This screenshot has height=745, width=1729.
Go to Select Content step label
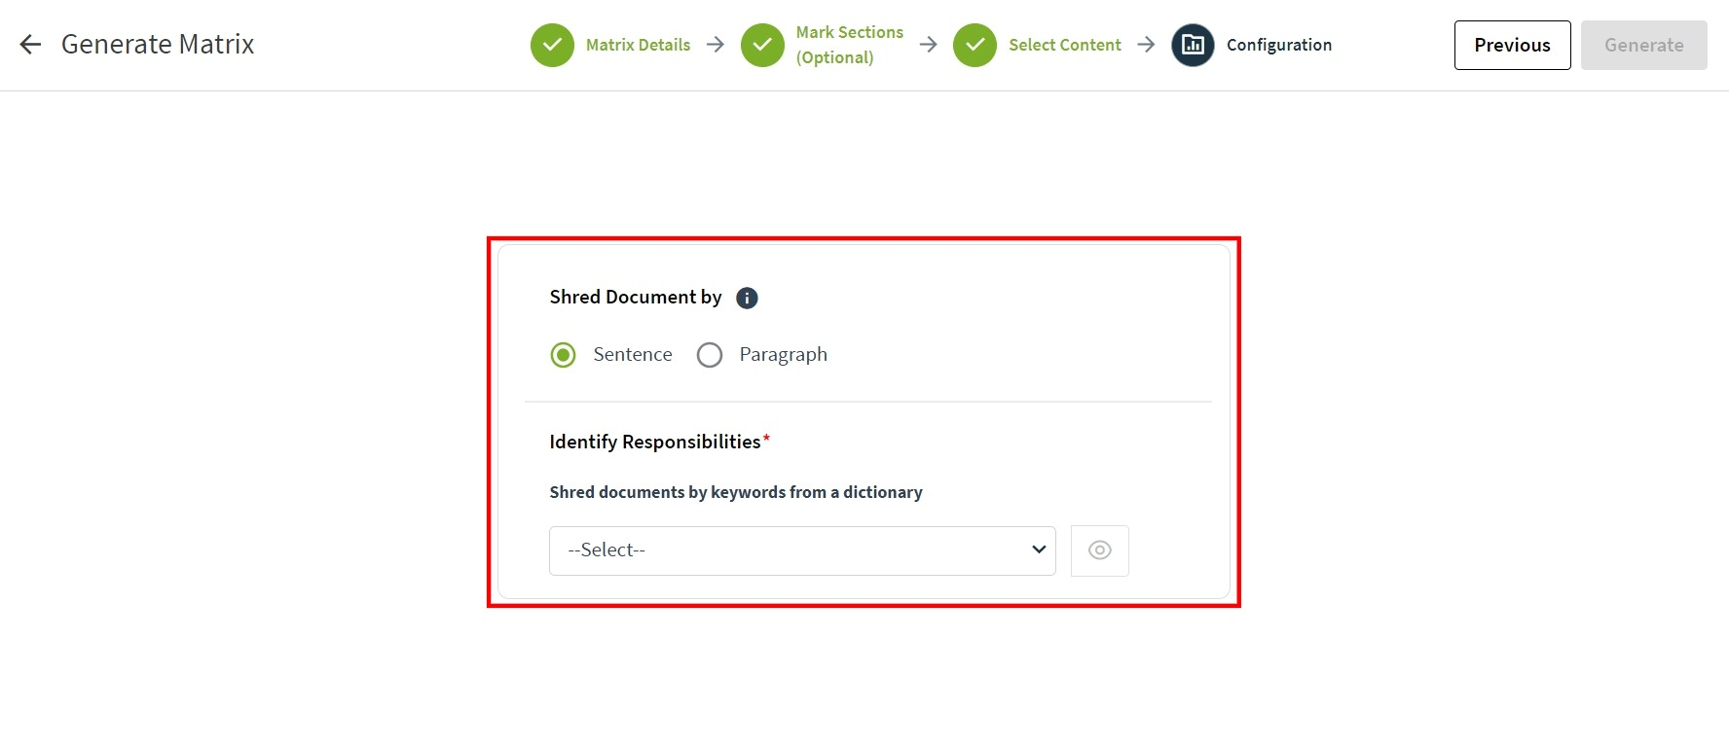pyautogui.click(x=1065, y=45)
